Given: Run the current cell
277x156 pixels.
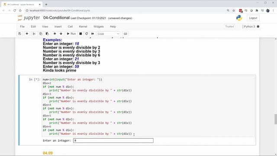Looking at the screenshot, I should pos(71,34).
